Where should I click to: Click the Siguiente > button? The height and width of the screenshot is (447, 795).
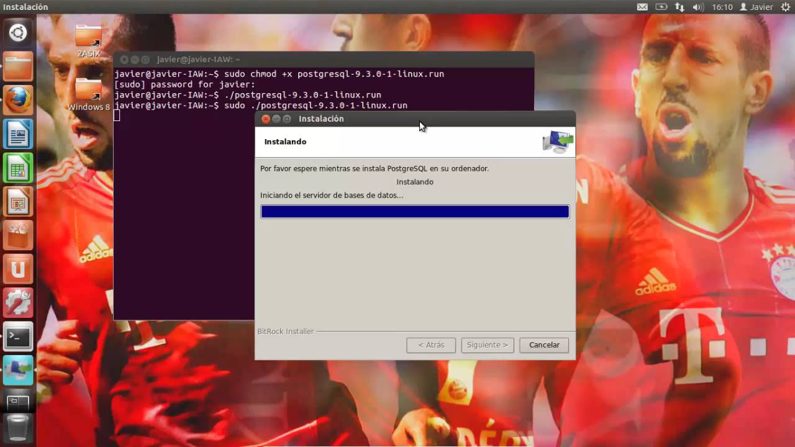pyautogui.click(x=488, y=345)
